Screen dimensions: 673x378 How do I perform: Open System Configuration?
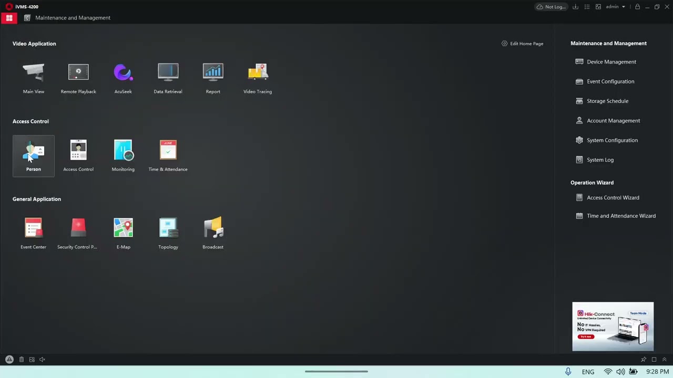[x=607, y=140]
